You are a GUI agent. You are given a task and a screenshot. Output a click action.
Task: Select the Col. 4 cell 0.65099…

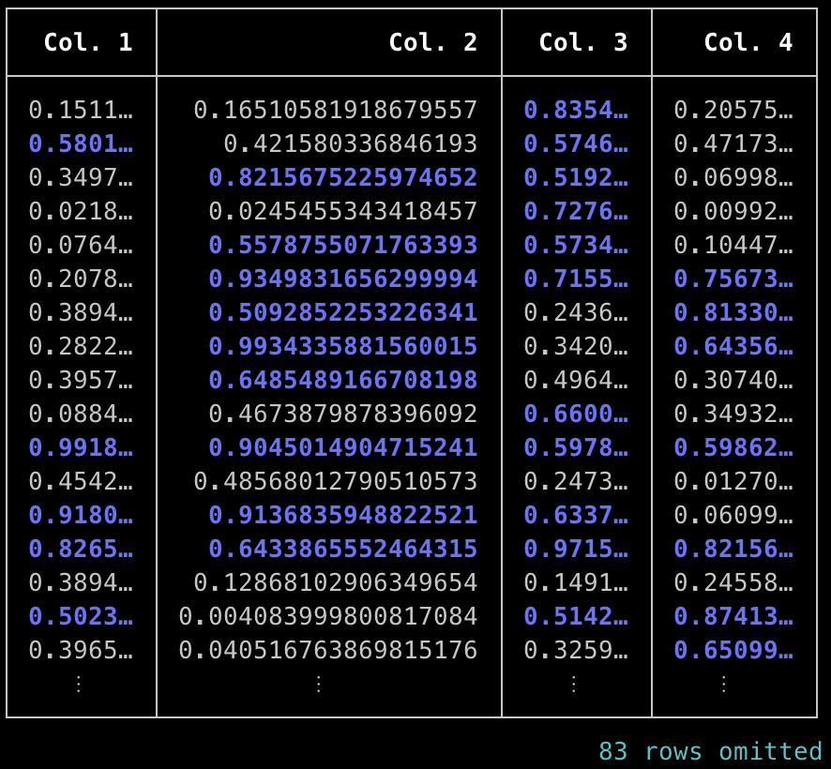click(x=733, y=650)
